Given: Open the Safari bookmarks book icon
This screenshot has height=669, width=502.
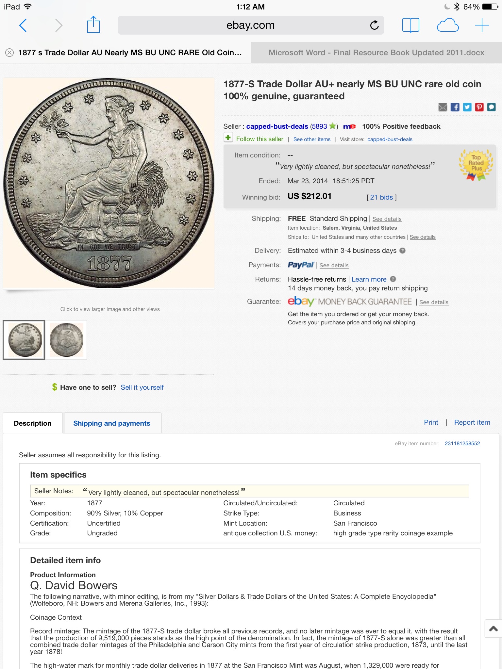Looking at the screenshot, I should pos(410,25).
